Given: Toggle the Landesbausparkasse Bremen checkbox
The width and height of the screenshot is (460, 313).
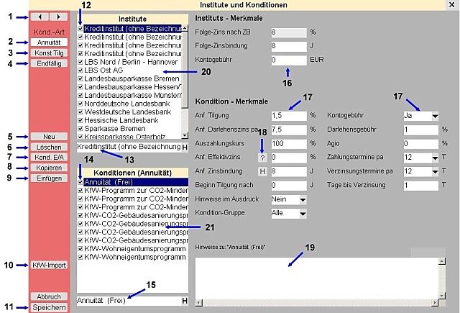Looking at the screenshot, I should (x=80, y=78).
